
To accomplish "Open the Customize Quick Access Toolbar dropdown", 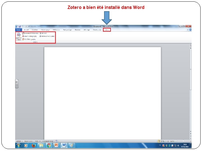I will tap(29, 27).
